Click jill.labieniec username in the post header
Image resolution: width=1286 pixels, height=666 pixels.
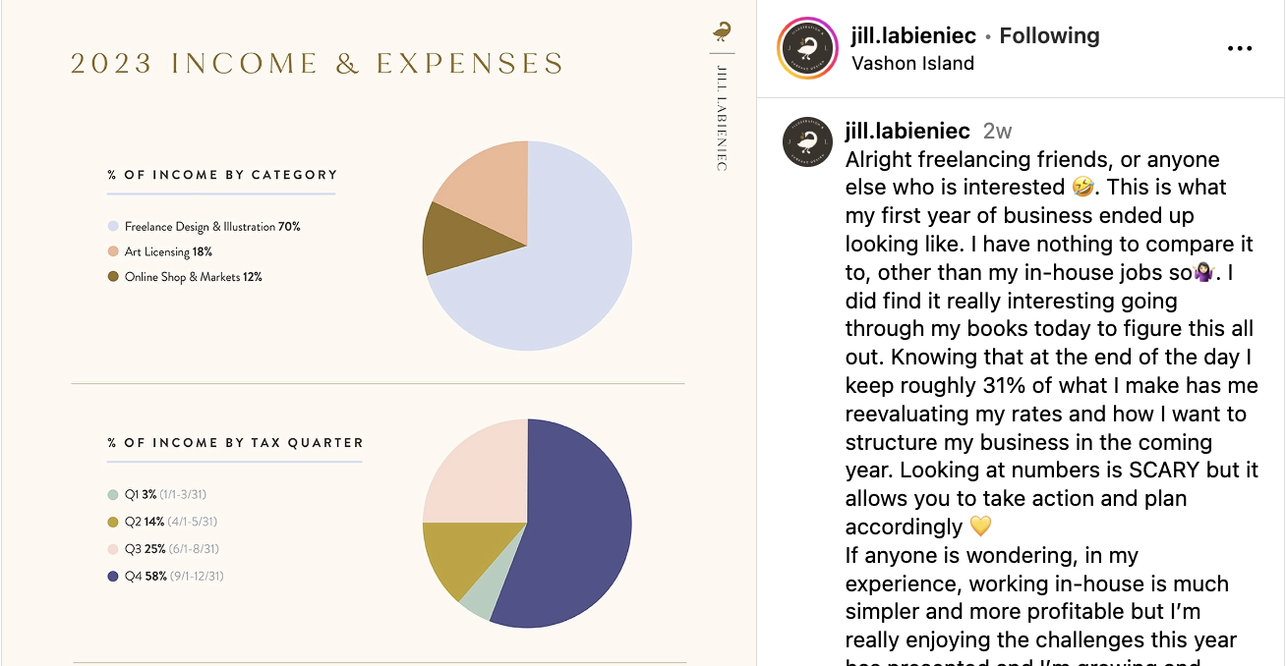pyautogui.click(x=911, y=34)
